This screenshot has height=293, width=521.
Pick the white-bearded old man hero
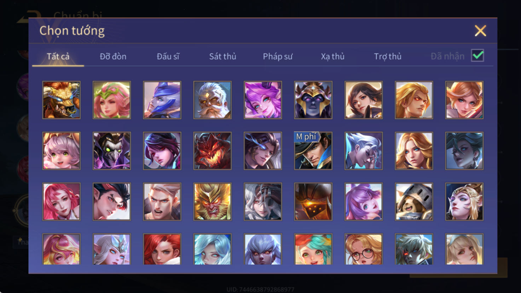tap(213, 100)
